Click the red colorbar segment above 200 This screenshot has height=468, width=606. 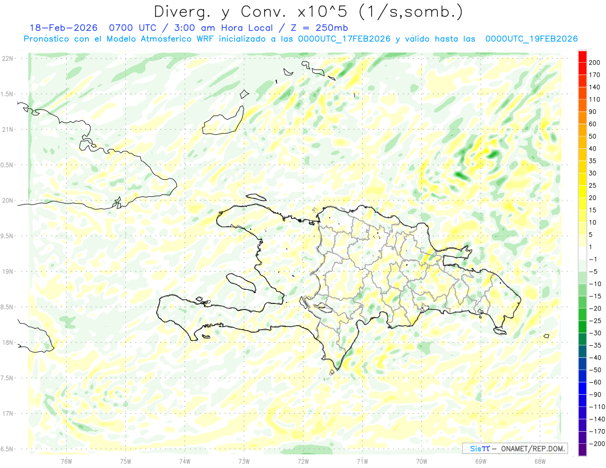tap(582, 56)
